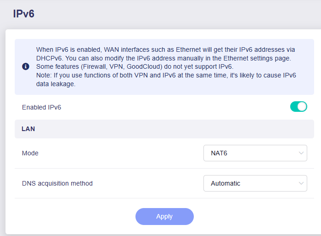Click the Apply button

[164, 216]
